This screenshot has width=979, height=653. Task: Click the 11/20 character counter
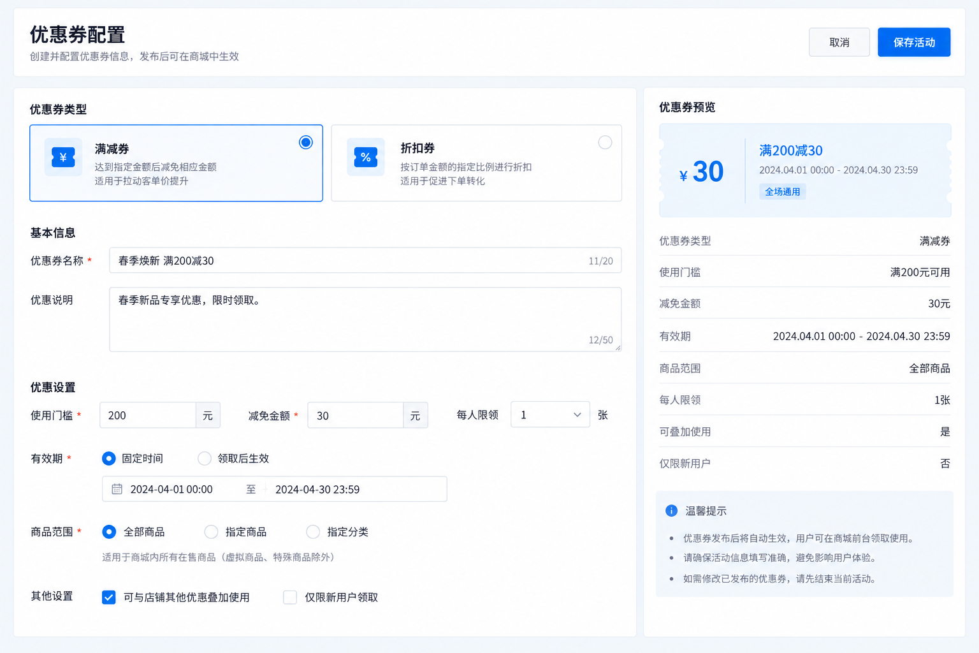pyautogui.click(x=601, y=261)
